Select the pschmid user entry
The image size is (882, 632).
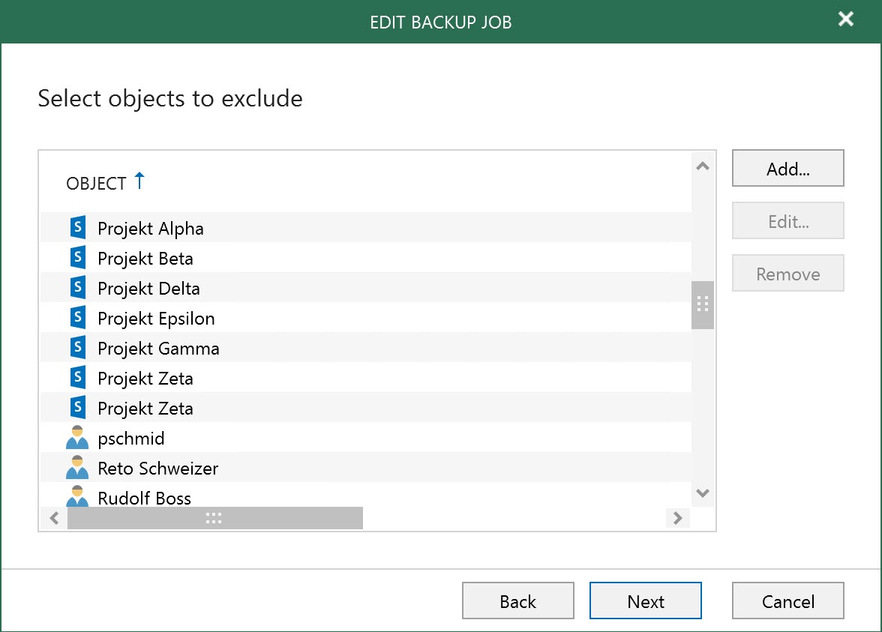pos(366,438)
